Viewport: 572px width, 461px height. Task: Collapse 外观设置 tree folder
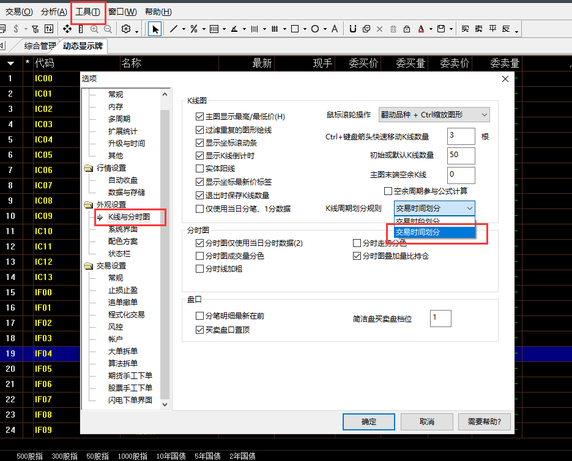click(x=89, y=205)
